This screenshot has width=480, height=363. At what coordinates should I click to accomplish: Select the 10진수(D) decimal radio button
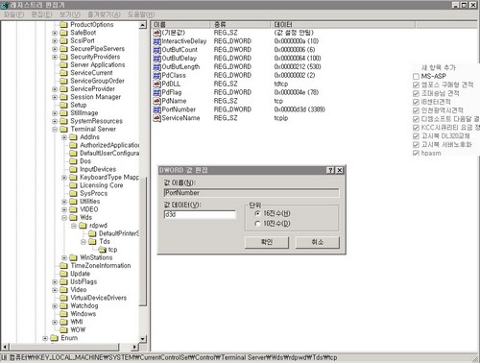pyautogui.click(x=257, y=224)
